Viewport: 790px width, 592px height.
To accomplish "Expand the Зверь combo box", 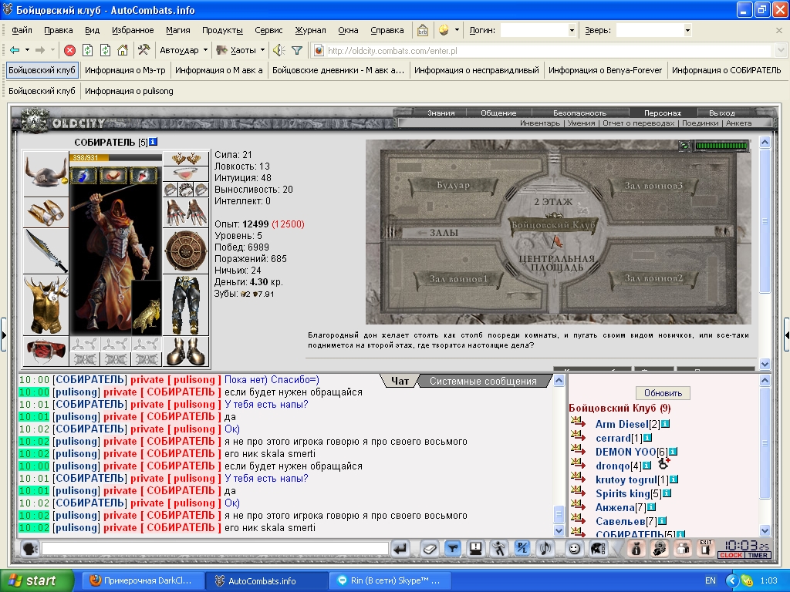I will (687, 31).
